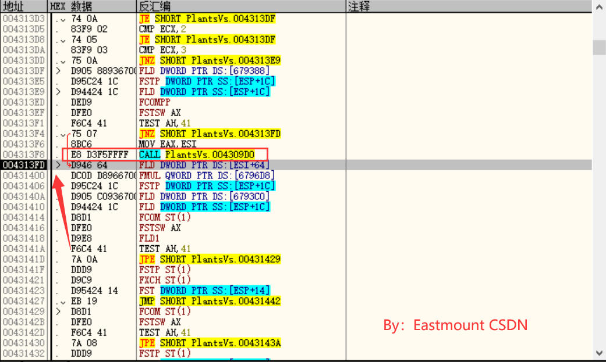The width and height of the screenshot is (606, 362).
Task: Select hex bytes 7A 08
Action: [x=84, y=343]
